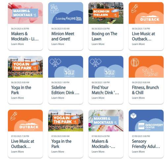Click the fork and spoon icon on Salt+Stone card

[135, 62]
